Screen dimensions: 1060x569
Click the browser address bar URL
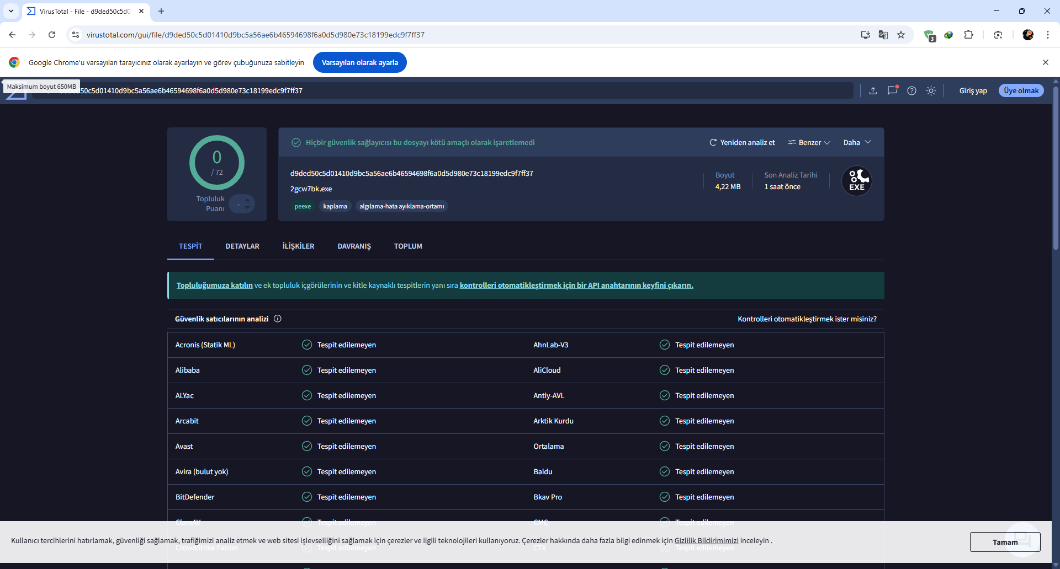click(256, 35)
